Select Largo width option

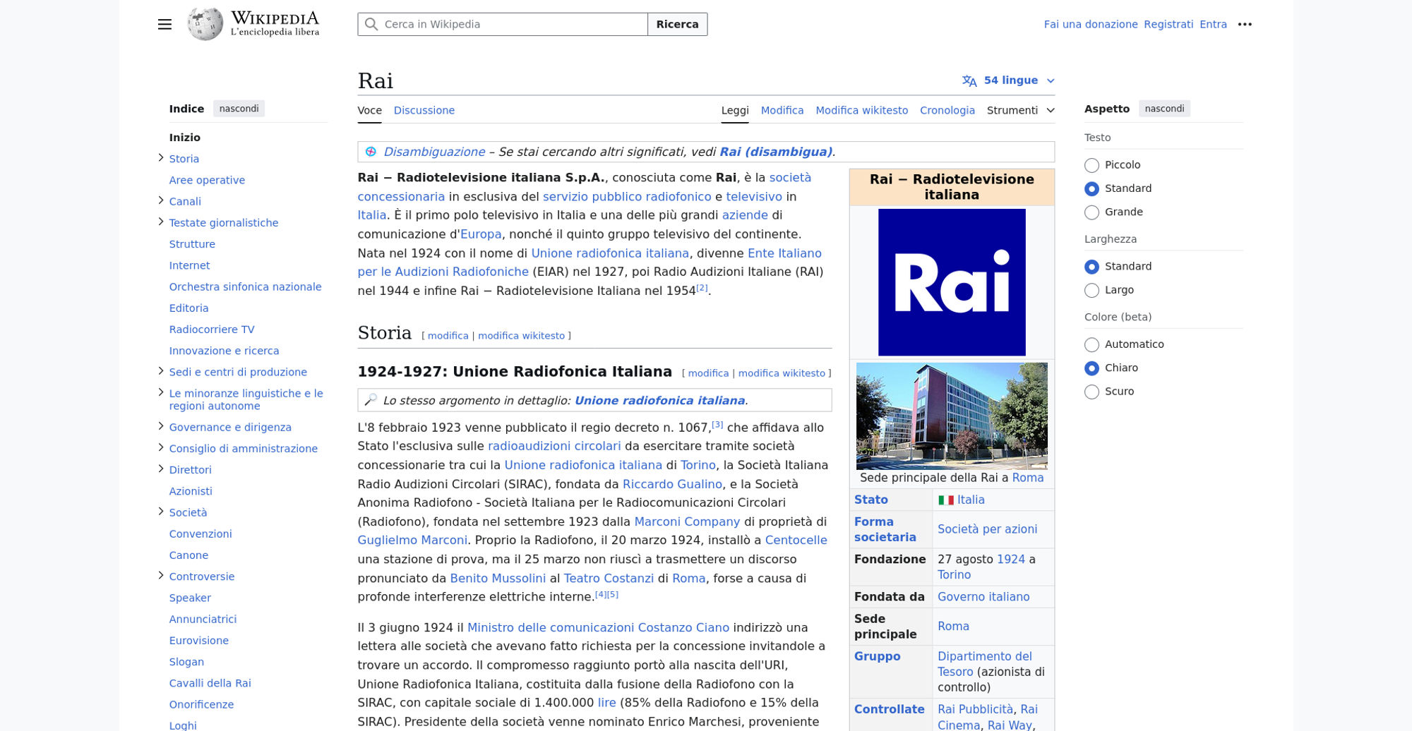tap(1091, 290)
